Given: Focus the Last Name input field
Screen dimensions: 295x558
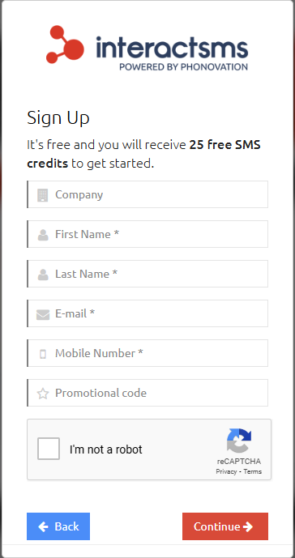Looking at the screenshot, I should click(x=147, y=274).
